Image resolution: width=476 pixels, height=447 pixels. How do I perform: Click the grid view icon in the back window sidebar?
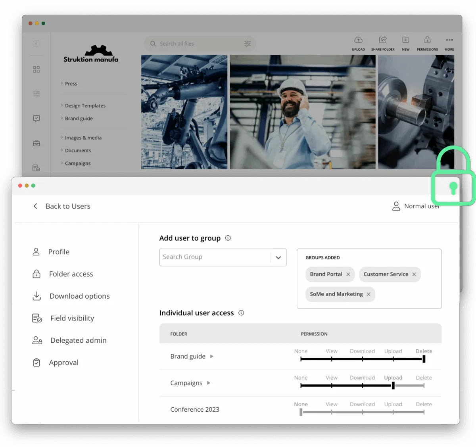(36, 69)
